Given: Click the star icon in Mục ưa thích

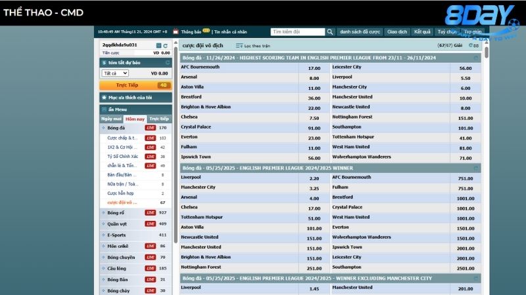Looking at the screenshot, I should pyautogui.click(x=104, y=97).
